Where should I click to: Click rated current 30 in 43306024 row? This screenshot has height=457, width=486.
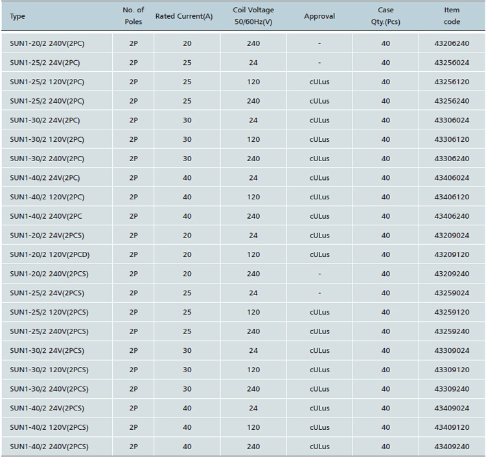coord(187,120)
